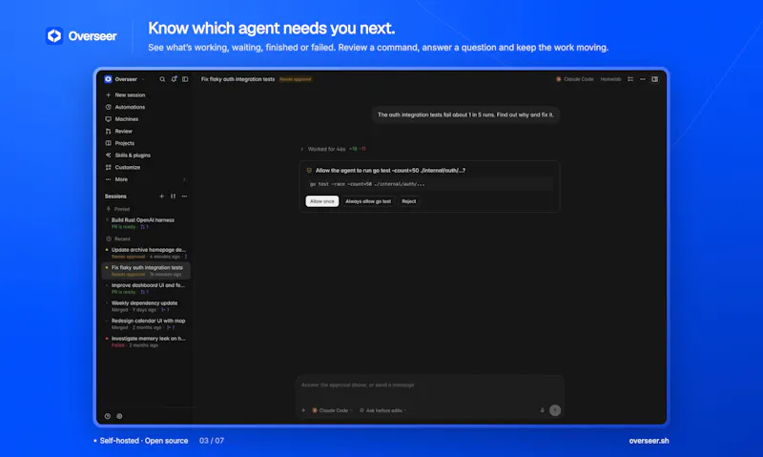Click the sort icon in Sessions header

pos(173,197)
